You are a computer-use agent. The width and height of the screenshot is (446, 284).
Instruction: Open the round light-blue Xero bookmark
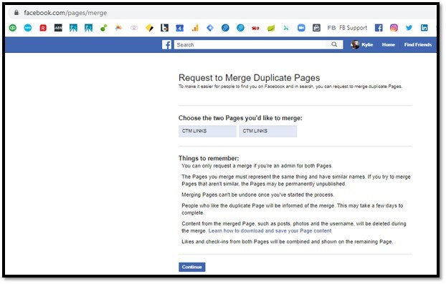[x=28, y=28]
